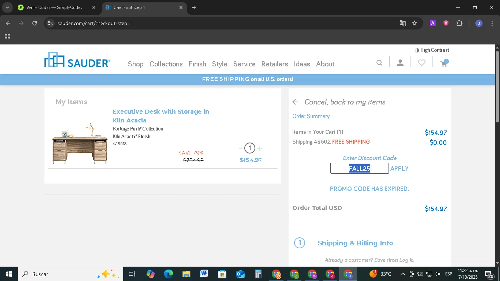
Task: Click the site search magnifier icon
Action: pyautogui.click(x=379, y=63)
